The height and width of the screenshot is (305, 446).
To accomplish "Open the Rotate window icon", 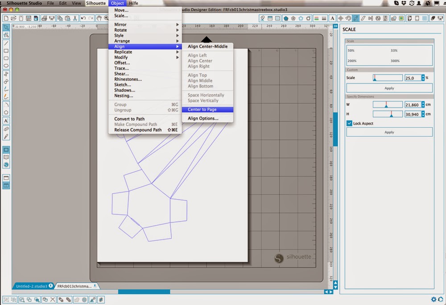I will (x=348, y=18).
